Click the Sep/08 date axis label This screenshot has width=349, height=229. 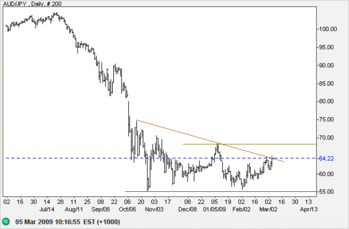tap(101, 209)
